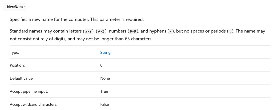Click the Type: row label

coord(14,52)
